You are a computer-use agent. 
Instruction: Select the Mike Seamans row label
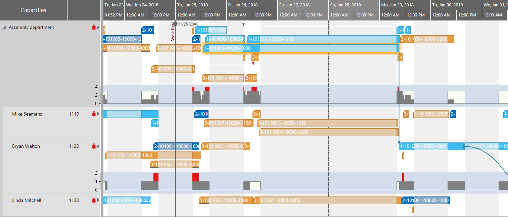pos(27,114)
